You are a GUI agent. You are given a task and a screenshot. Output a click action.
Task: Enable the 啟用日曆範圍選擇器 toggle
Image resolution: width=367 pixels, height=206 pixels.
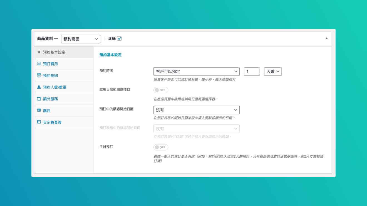(x=161, y=90)
